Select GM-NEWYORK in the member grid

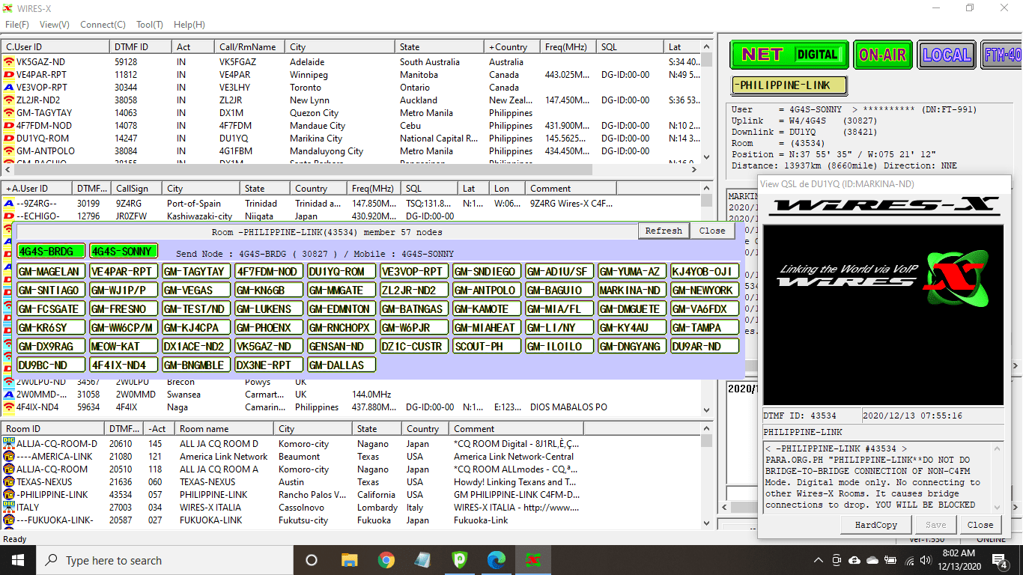705,290
